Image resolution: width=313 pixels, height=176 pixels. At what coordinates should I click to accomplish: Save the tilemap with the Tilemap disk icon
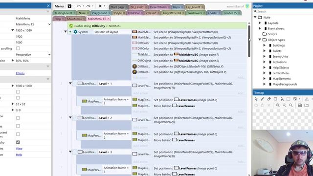(x=300, y=105)
